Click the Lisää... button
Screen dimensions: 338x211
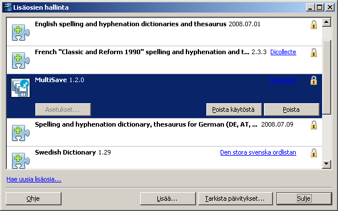point(168,198)
